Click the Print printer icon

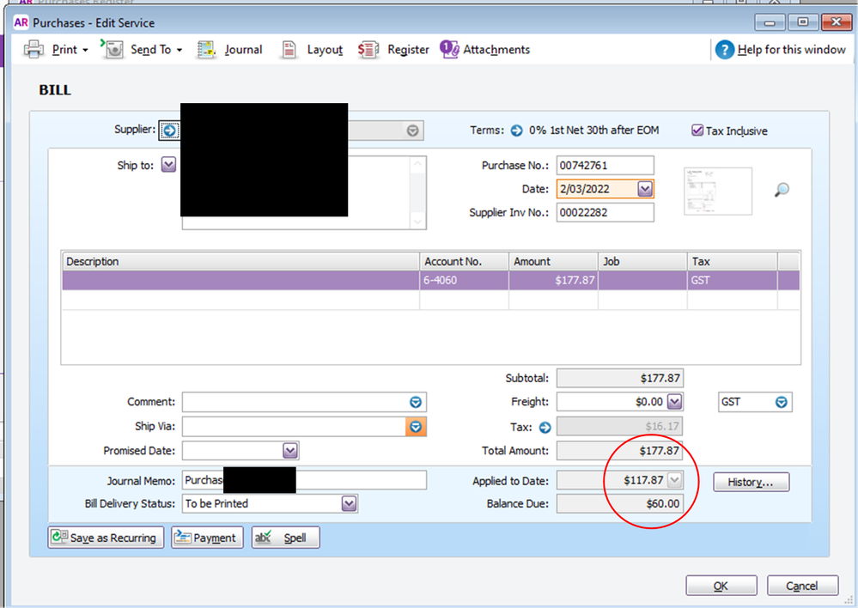point(33,50)
